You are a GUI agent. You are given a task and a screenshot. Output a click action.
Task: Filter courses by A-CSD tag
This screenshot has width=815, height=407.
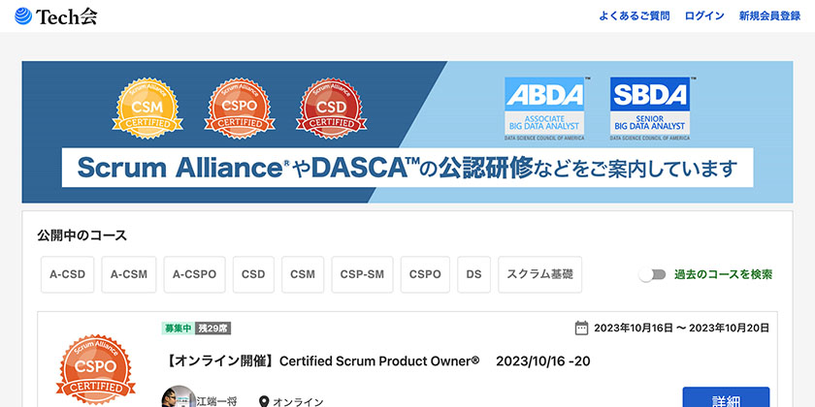point(68,274)
